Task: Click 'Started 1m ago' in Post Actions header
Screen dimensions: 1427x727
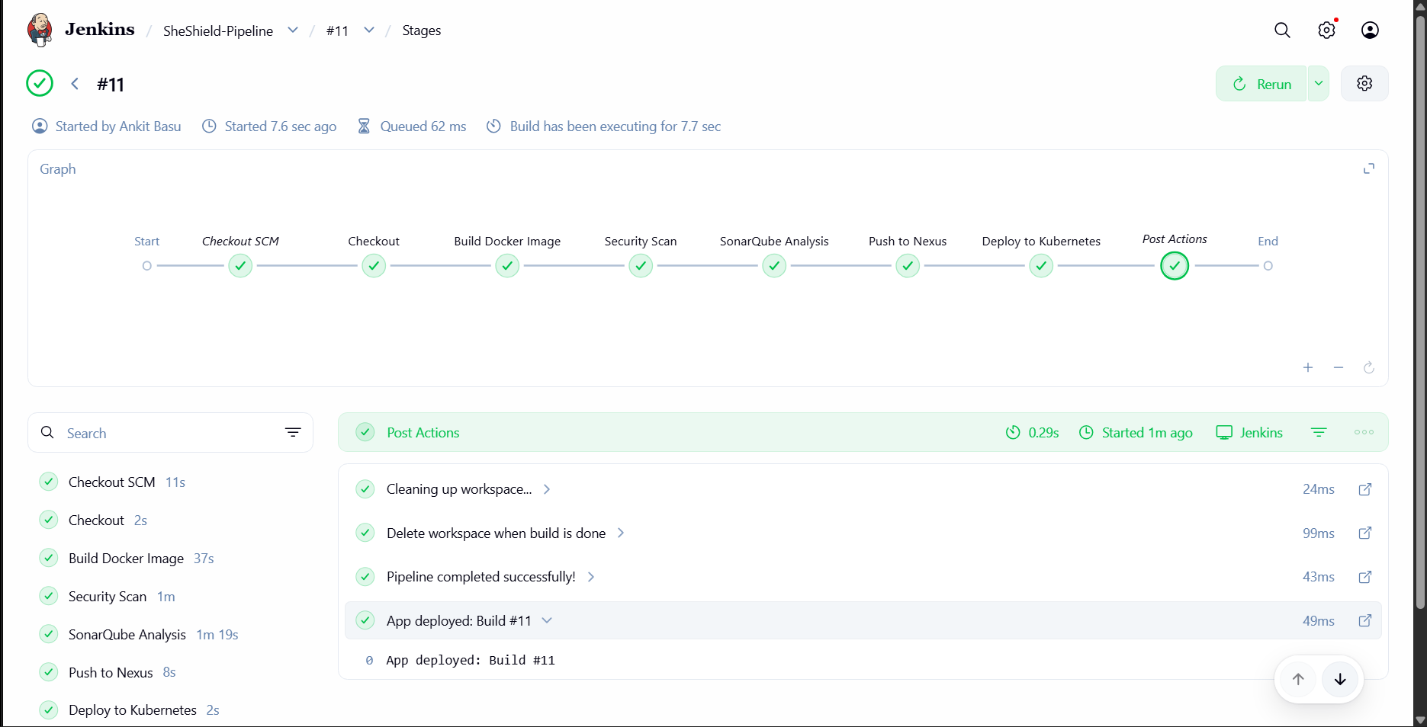Action: tap(1147, 432)
